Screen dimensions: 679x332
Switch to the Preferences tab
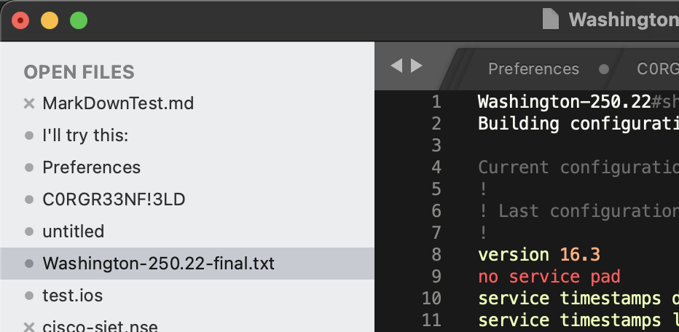tap(533, 69)
